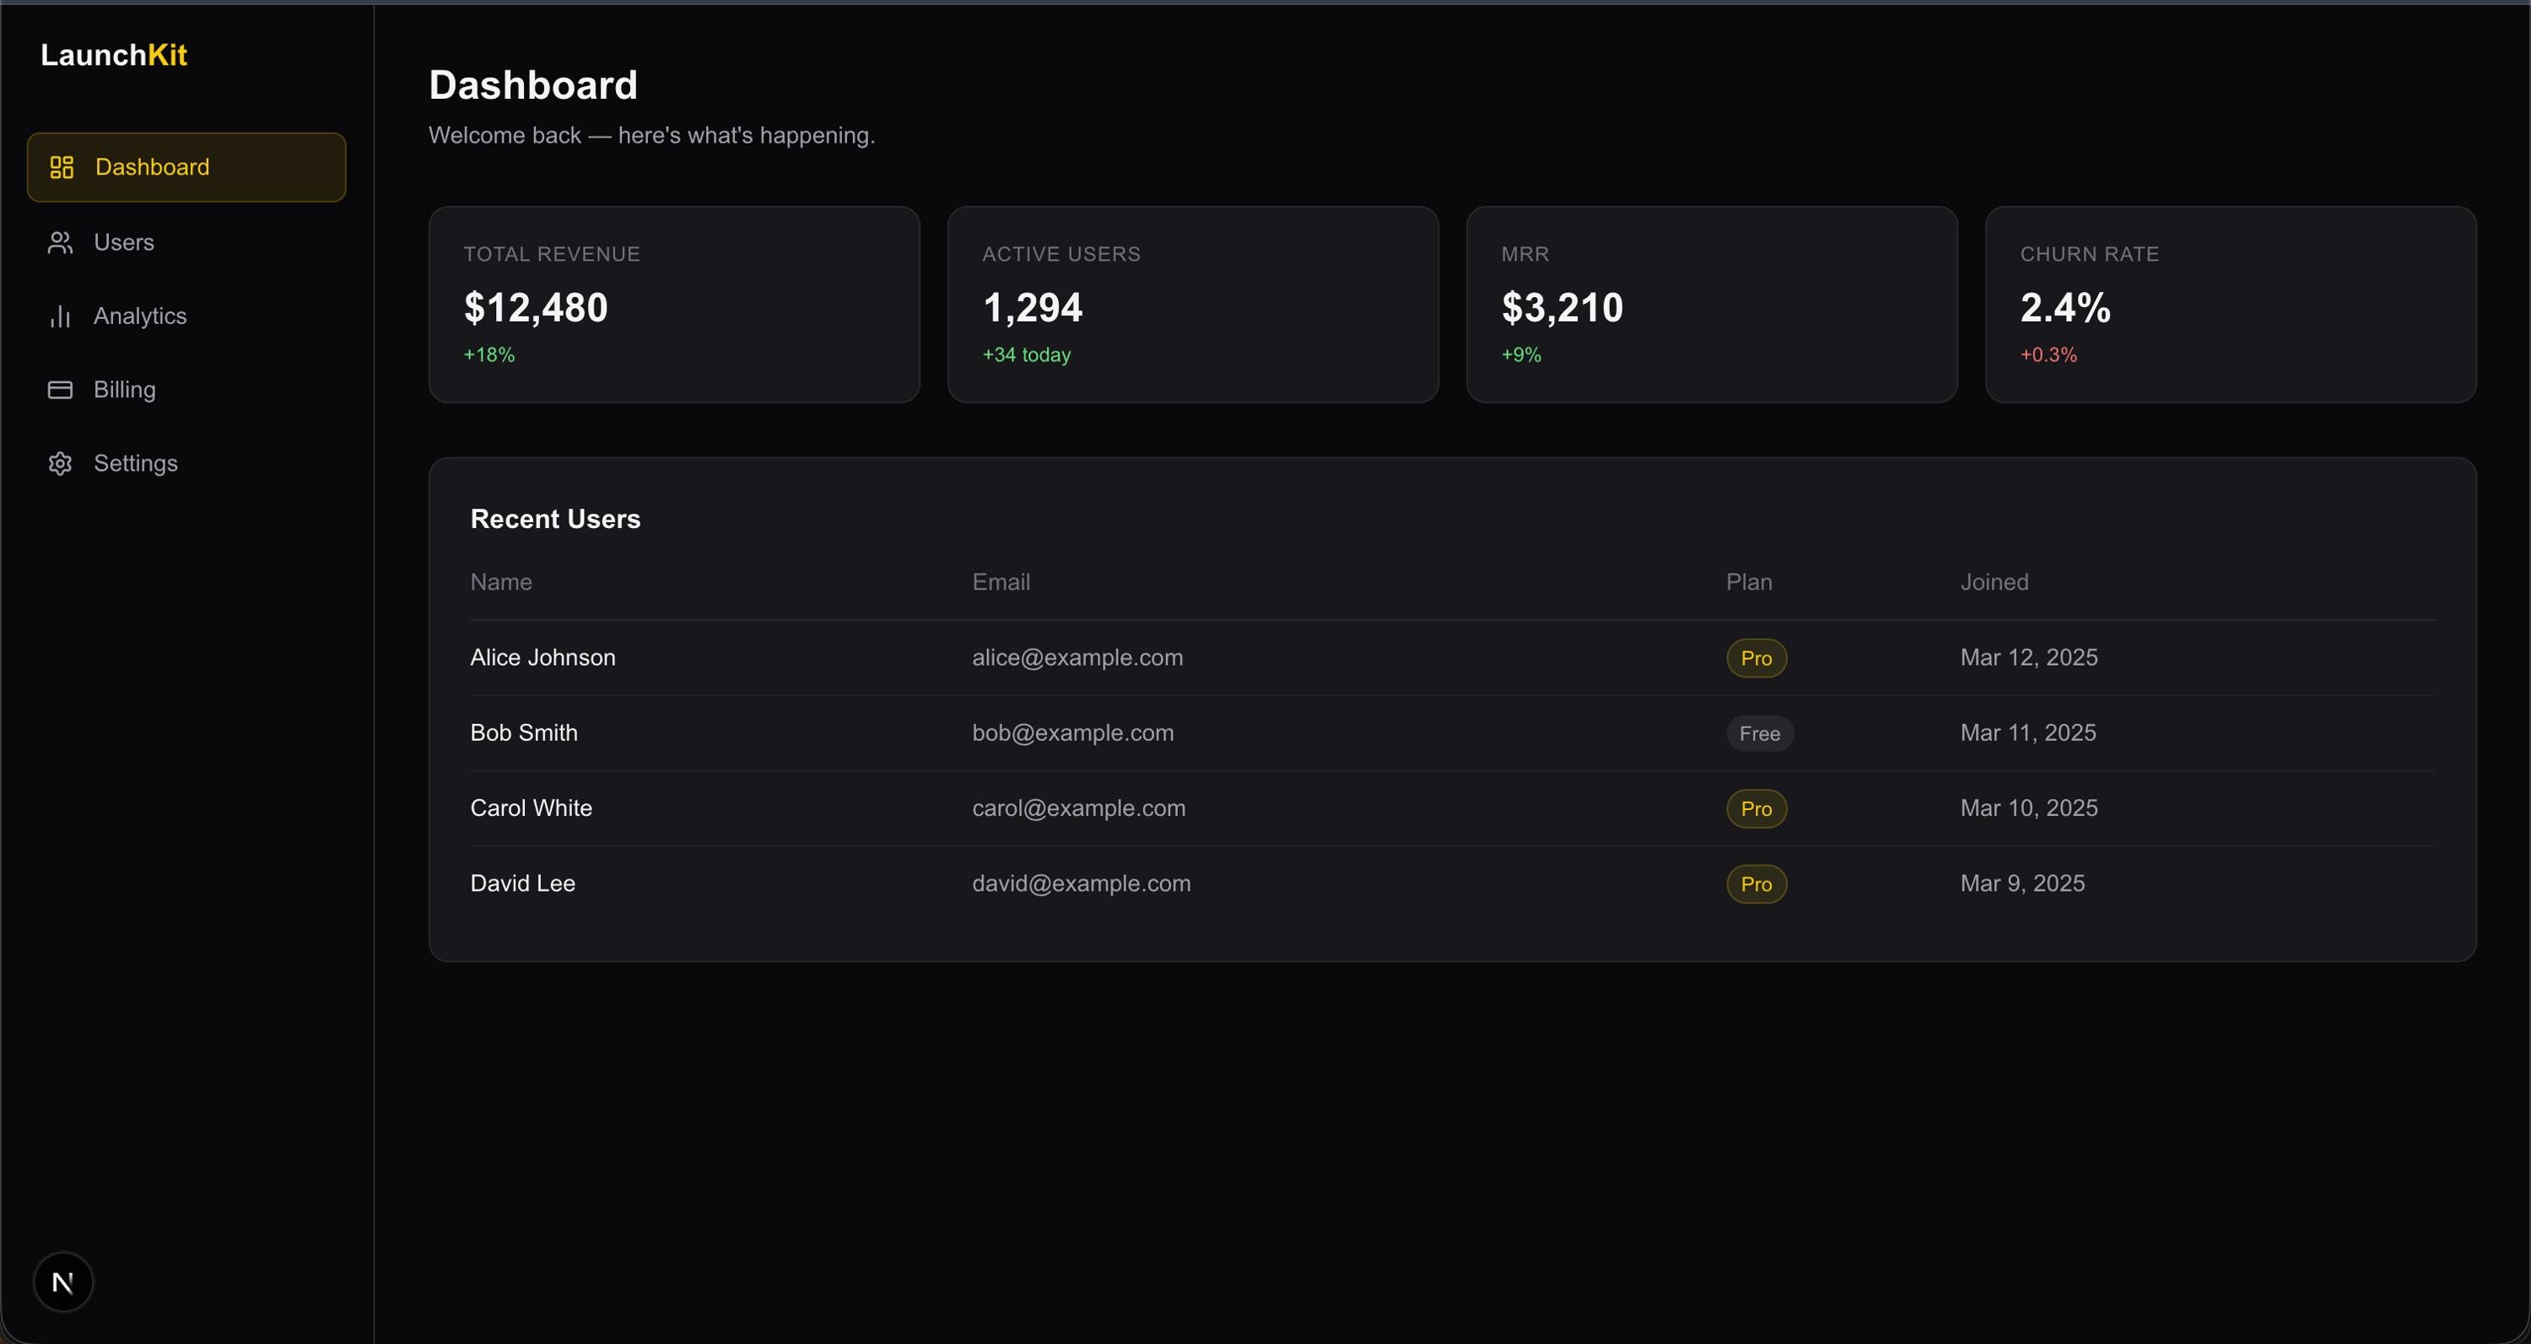
Task: Select the Carol White name cell
Action: click(x=532, y=808)
